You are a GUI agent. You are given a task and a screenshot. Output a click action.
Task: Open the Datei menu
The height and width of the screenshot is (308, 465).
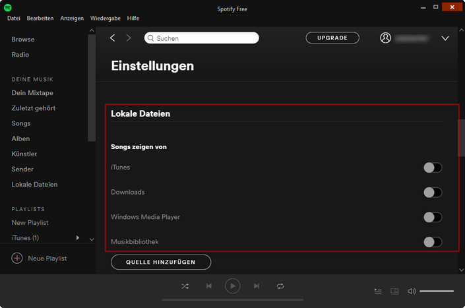pyautogui.click(x=14, y=18)
